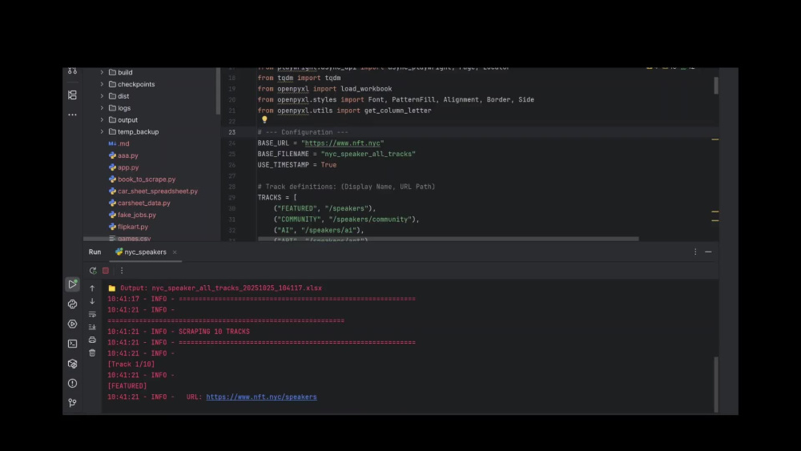The image size is (801, 451).
Task: Click the yellow lightbulb intention icon
Action: (x=264, y=119)
